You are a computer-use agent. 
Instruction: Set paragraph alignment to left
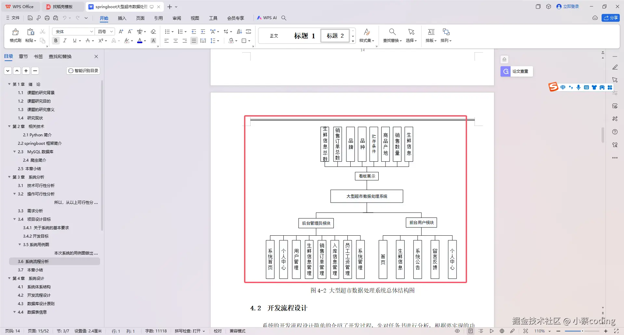[166, 41]
